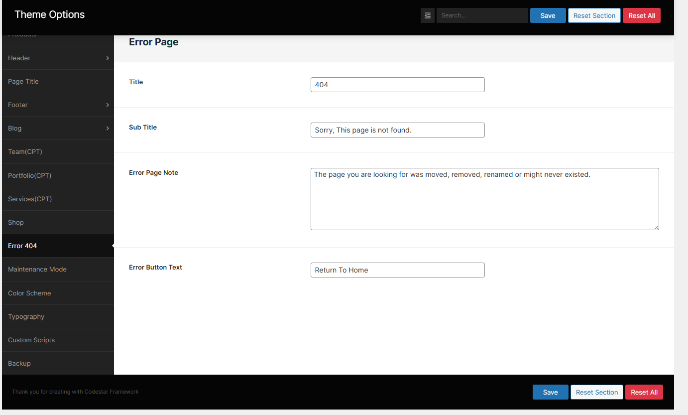The width and height of the screenshot is (688, 415).
Task: Go to Portfolio(CPT) options
Action: 30,176
